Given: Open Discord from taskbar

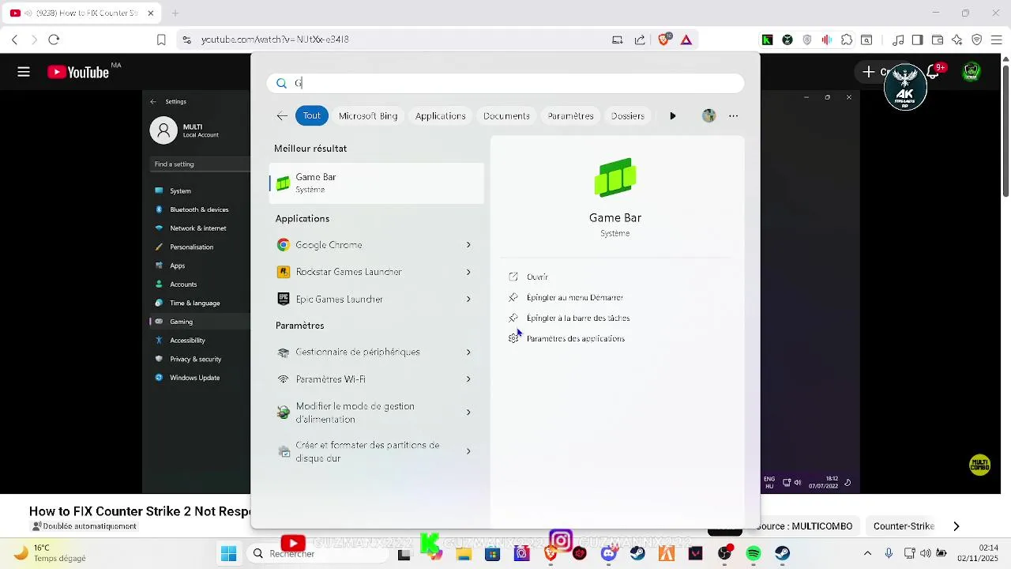Looking at the screenshot, I should coord(608,554).
